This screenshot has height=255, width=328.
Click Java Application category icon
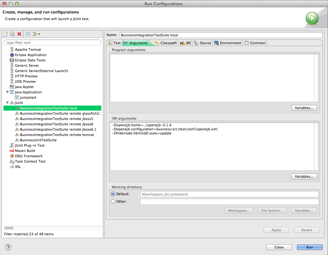pyautogui.click(x=12, y=92)
